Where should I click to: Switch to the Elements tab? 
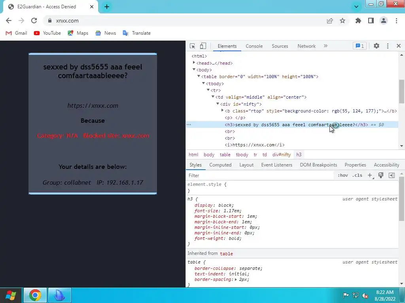(227, 46)
